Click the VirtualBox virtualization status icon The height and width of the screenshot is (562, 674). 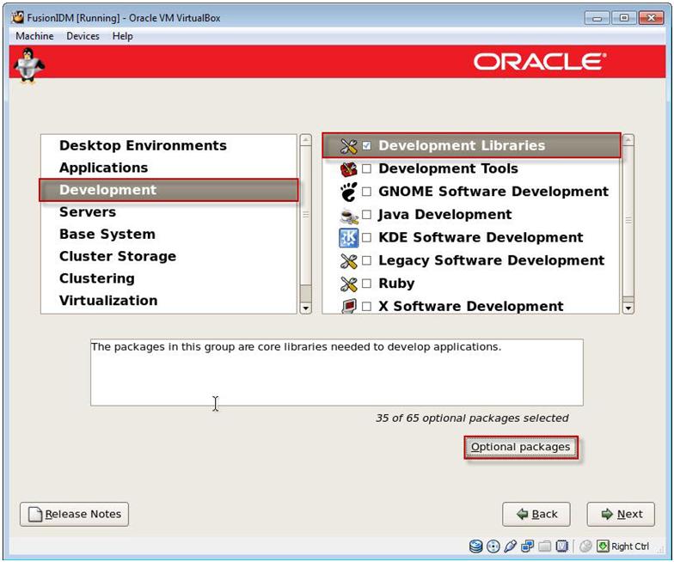tap(562, 547)
